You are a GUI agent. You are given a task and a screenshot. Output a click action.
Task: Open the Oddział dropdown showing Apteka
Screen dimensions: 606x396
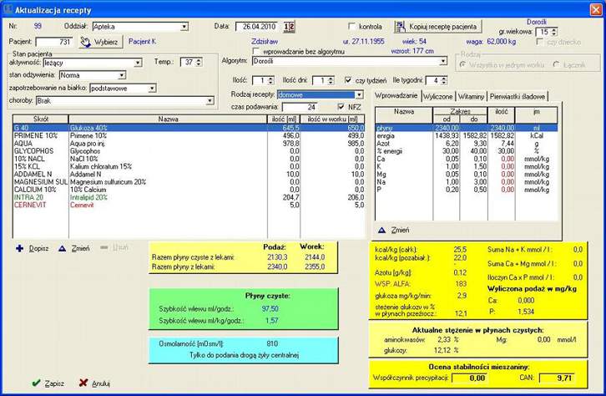click(x=183, y=27)
